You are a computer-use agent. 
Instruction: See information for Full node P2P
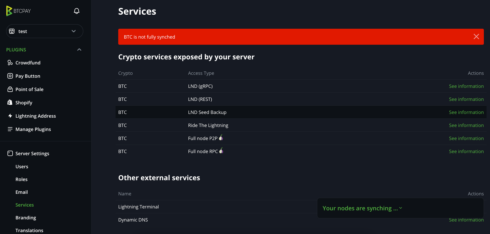(x=466, y=138)
